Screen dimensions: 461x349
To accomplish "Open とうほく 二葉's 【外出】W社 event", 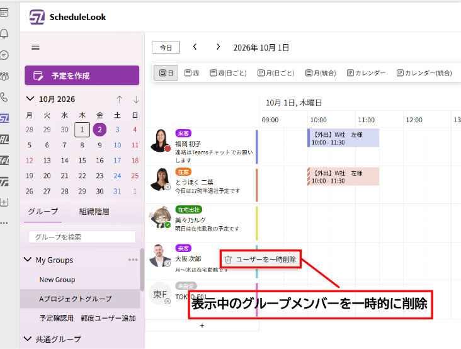I will point(343,176).
